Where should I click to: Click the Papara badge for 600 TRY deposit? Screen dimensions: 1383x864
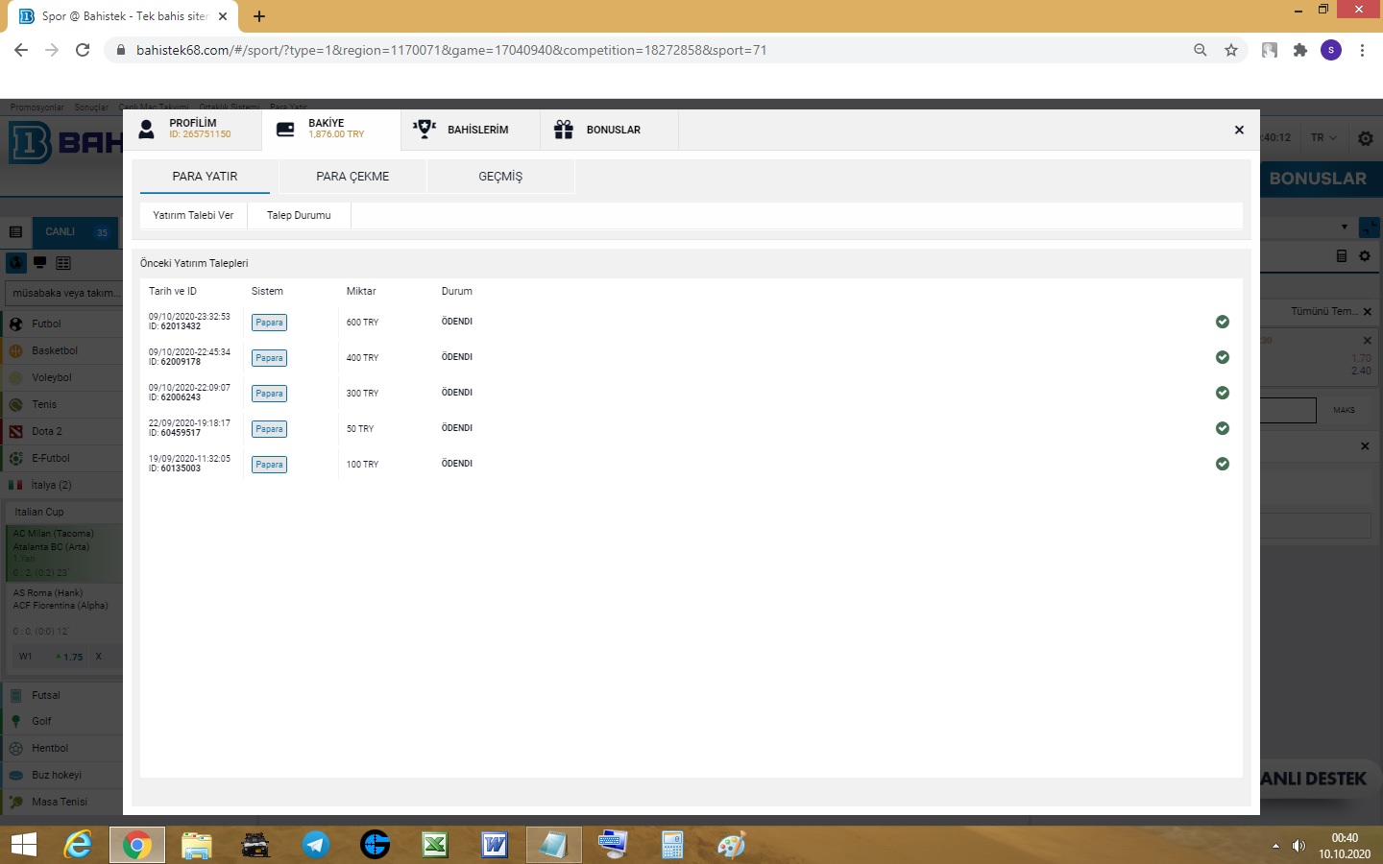click(x=269, y=323)
